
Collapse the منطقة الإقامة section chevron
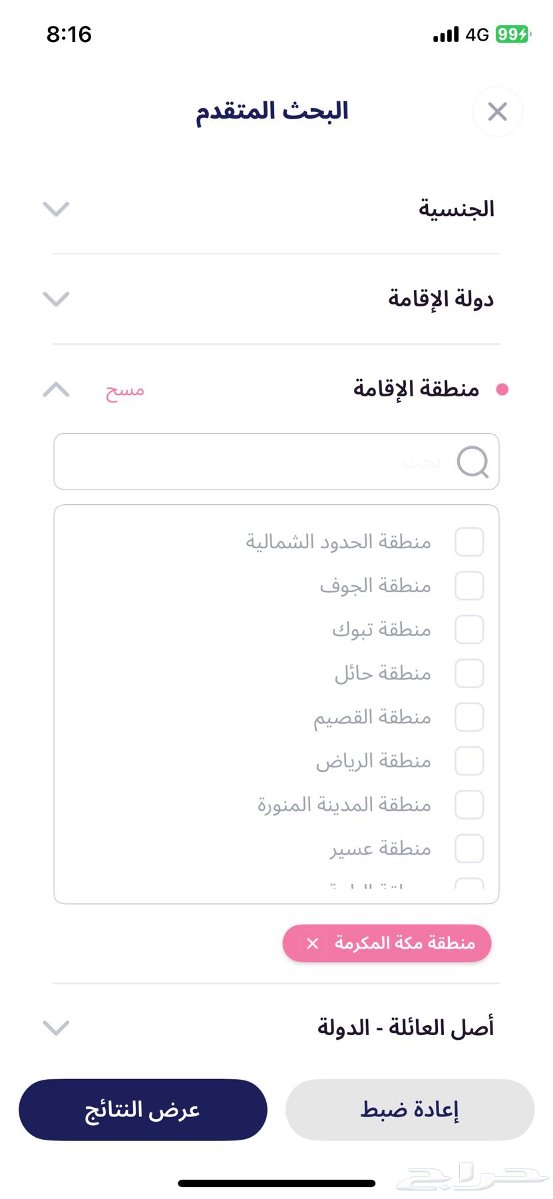[56, 389]
